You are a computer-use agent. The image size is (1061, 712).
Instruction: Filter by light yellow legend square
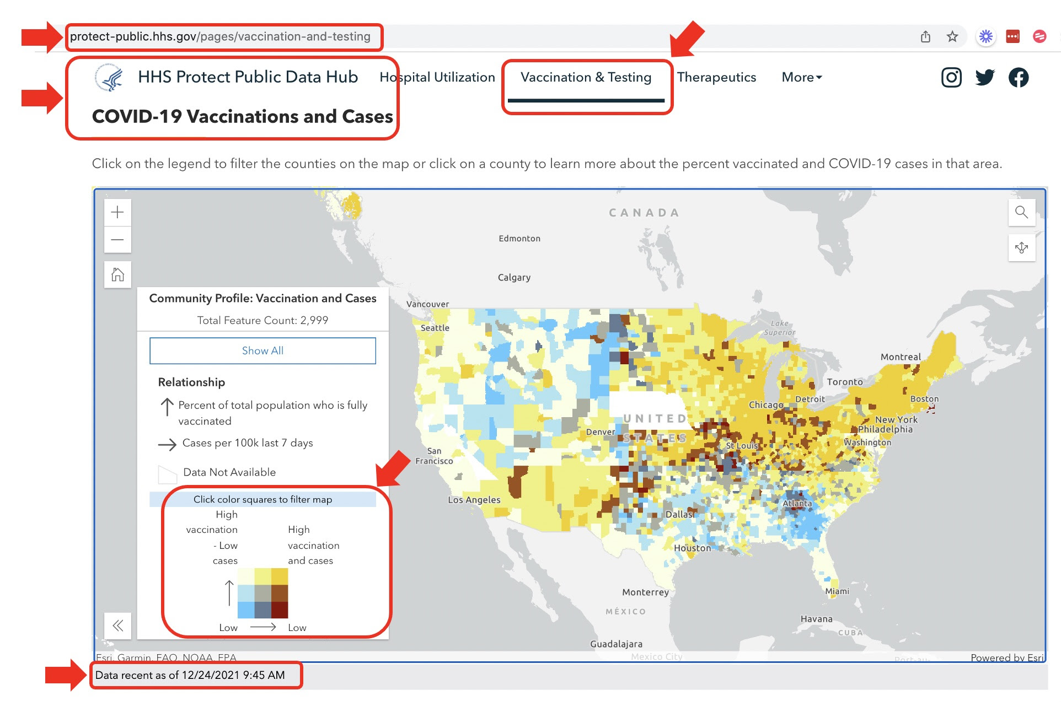coord(263,576)
